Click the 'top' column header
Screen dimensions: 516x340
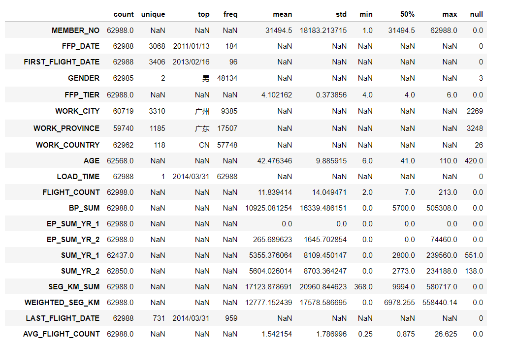204,14
